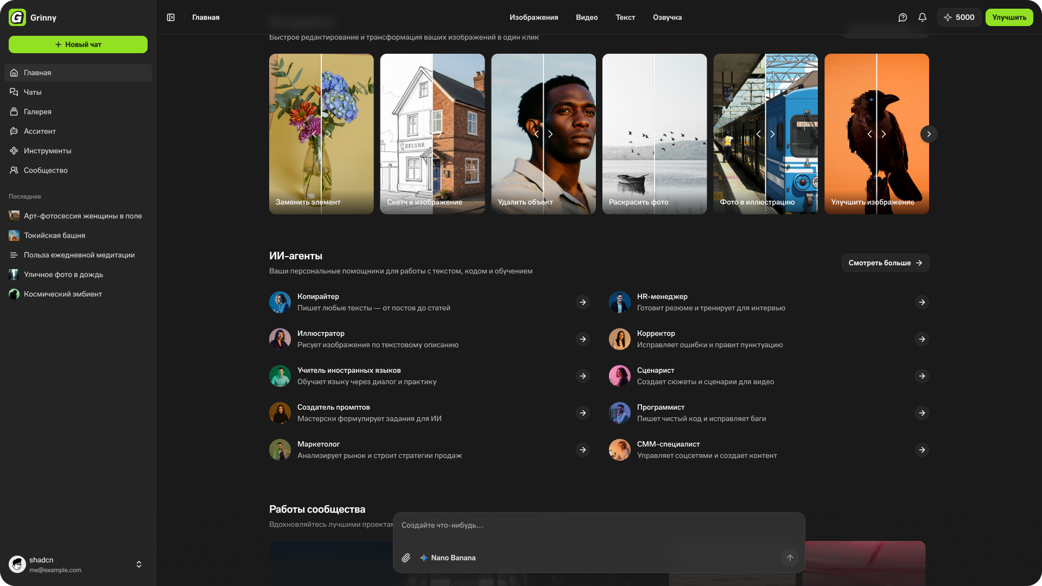Open the notifications bell
This screenshot has height=586, width=1042.
coord(922,17)
